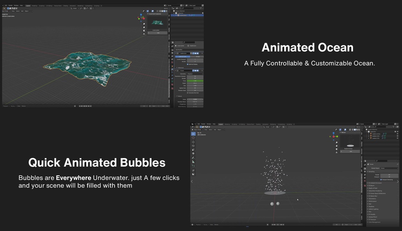
Task: Select the Catmull-Clark subdivision button
Action: coord(183,56)
